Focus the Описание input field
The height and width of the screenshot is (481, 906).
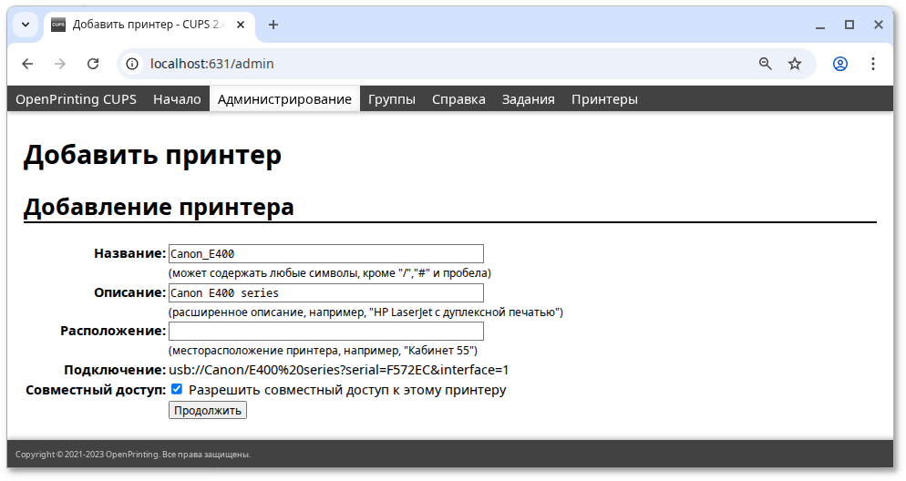coord(326,292)
